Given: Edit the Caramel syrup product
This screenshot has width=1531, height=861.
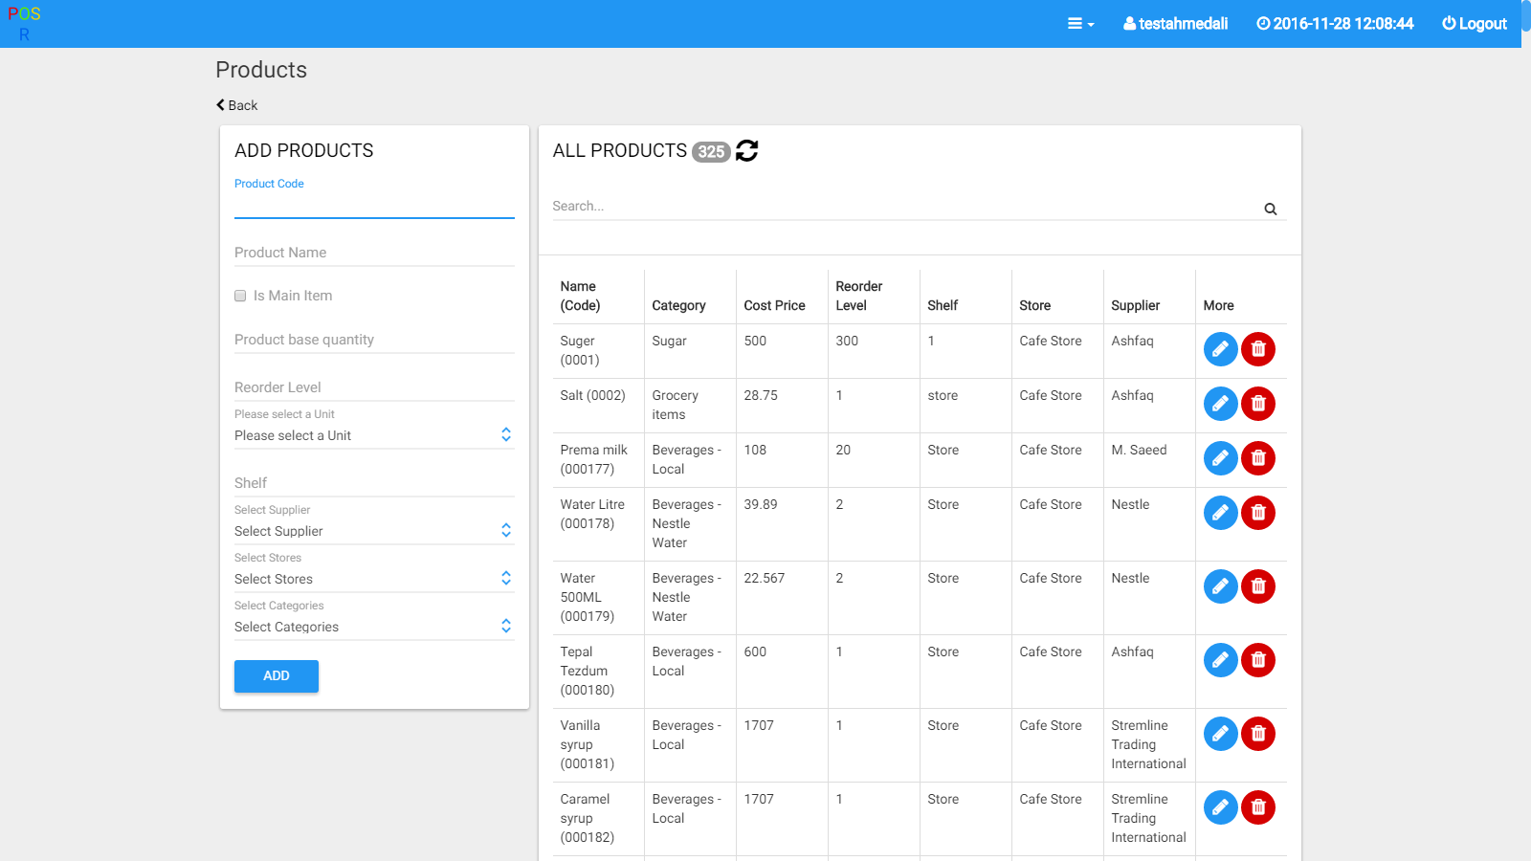Looking at the screenshot, I should click(x=1220, y=807).
